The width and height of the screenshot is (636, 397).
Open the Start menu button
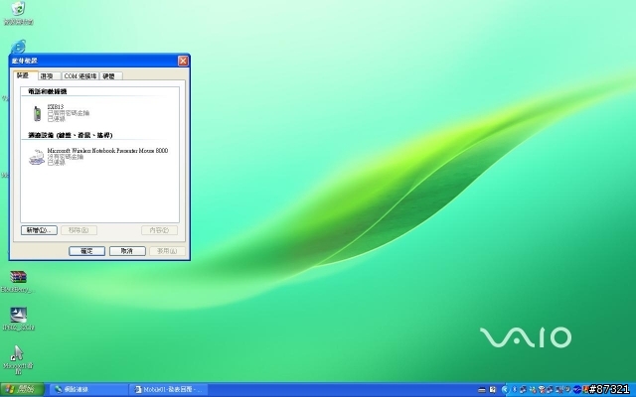click(x=22, y=390)
